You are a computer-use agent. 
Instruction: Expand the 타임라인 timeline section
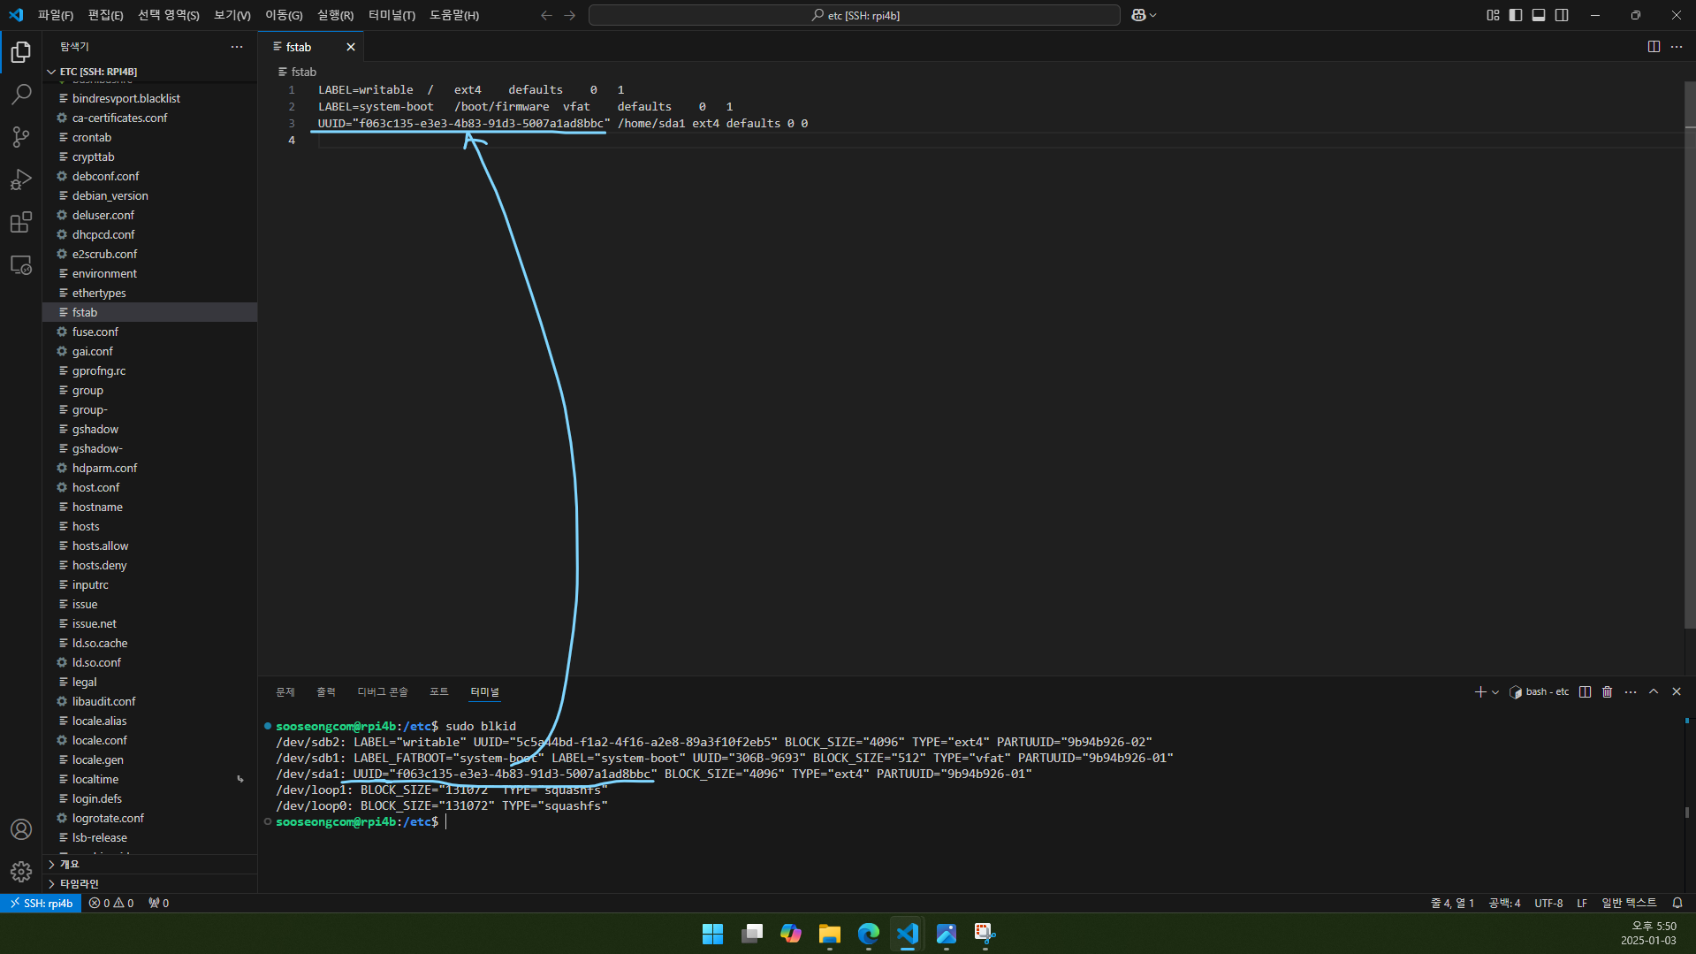(150, 884)
